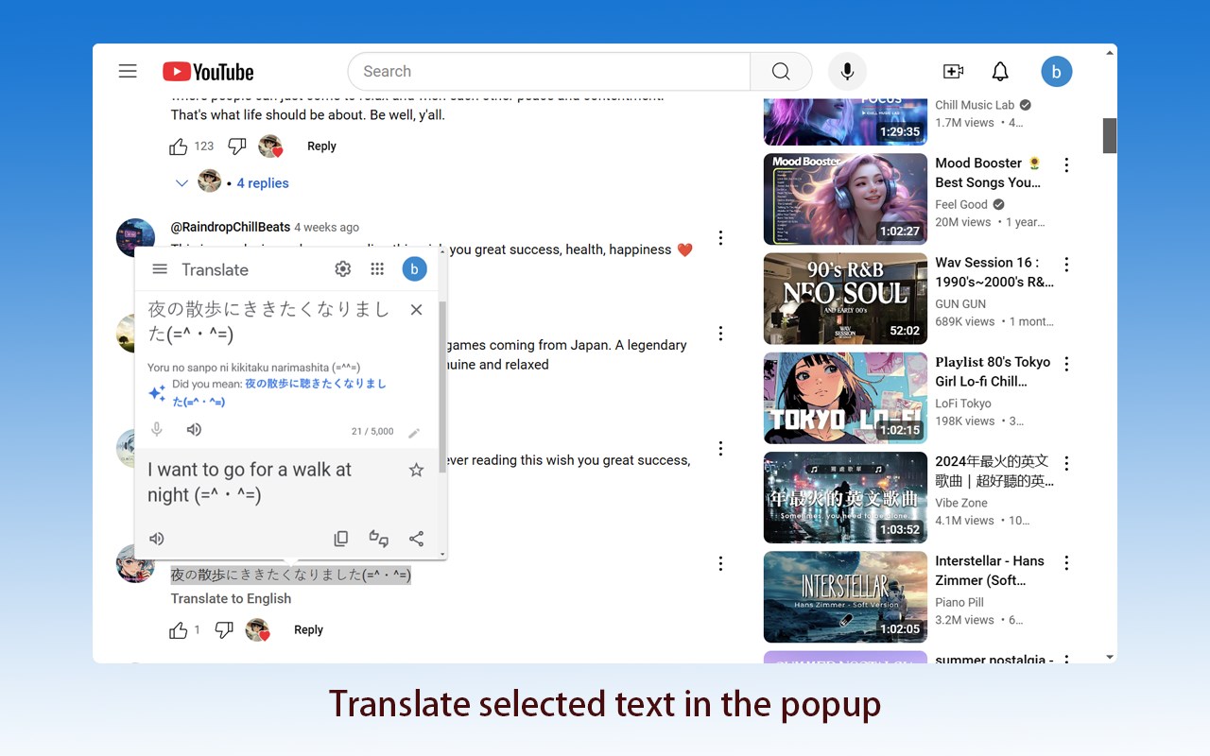
Task: Copy the English translation
Action: 341,539
